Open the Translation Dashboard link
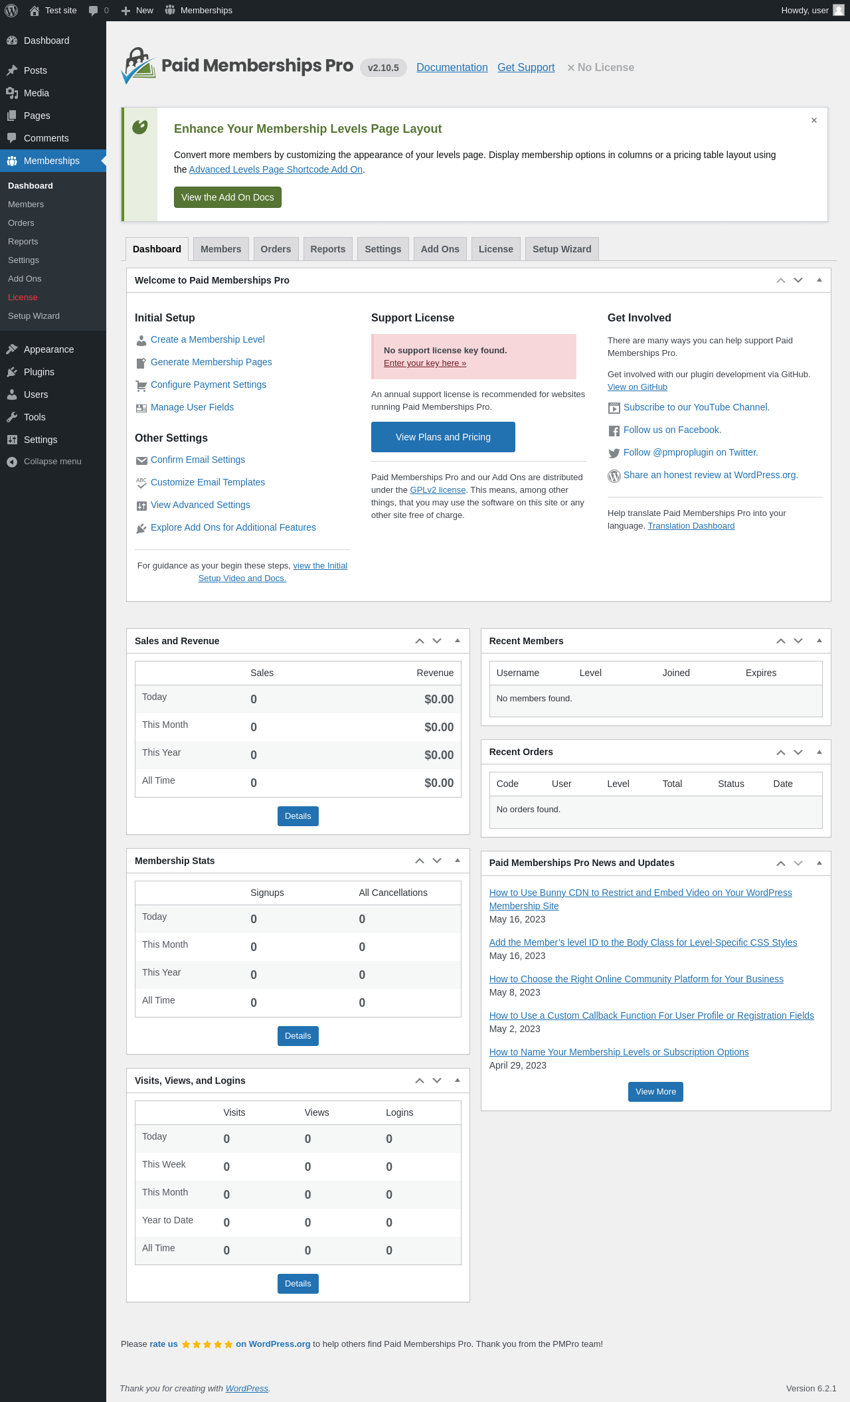850x1402 pixels. point(691,526)
